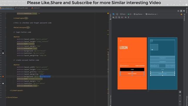188x106 pixels.
Task: Switch editor to Design-only view icon
Action: (184, 11)
